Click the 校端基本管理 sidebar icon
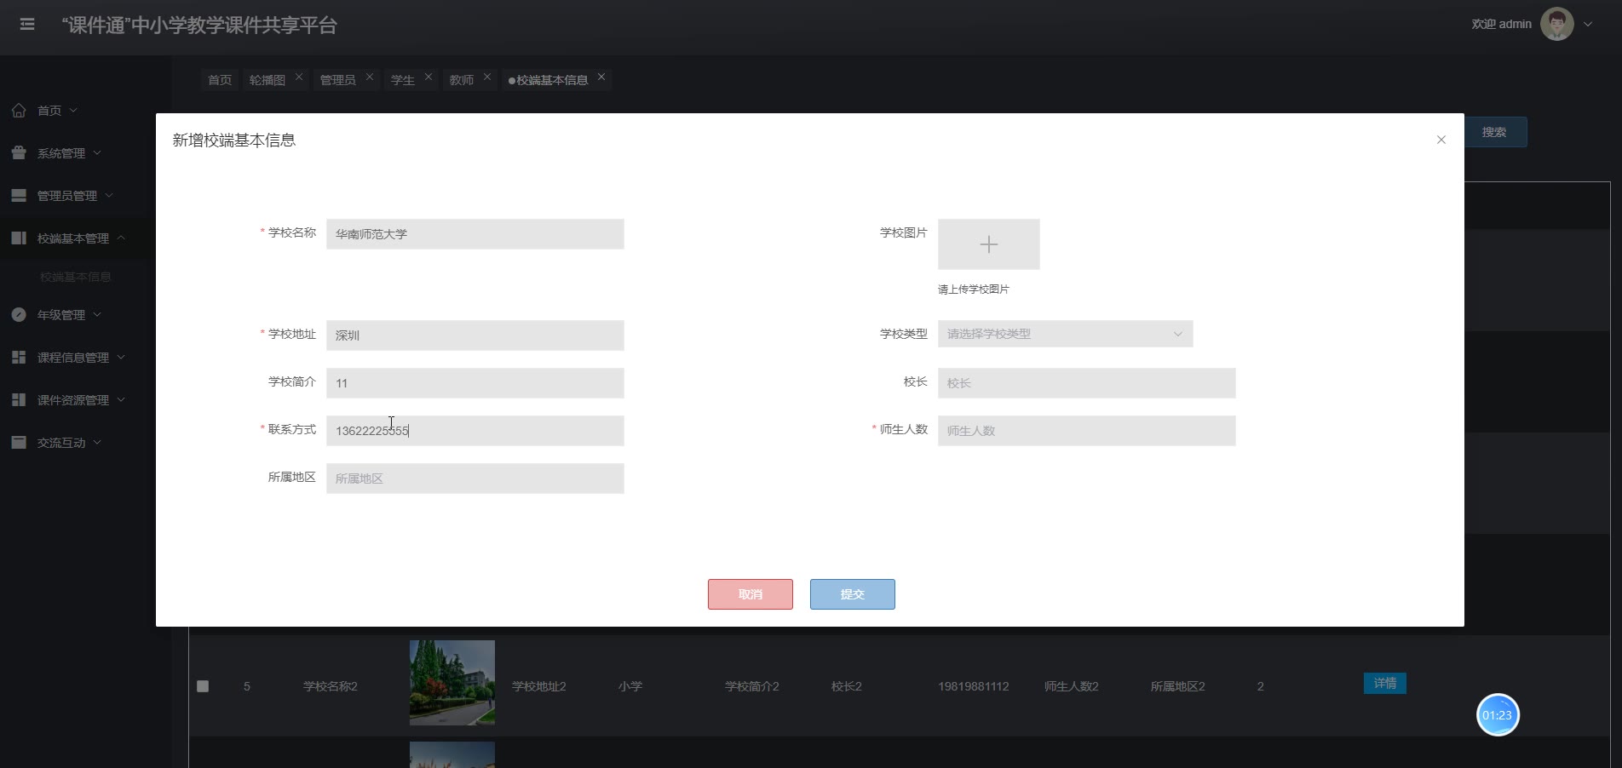 click(x=19, y=238)
